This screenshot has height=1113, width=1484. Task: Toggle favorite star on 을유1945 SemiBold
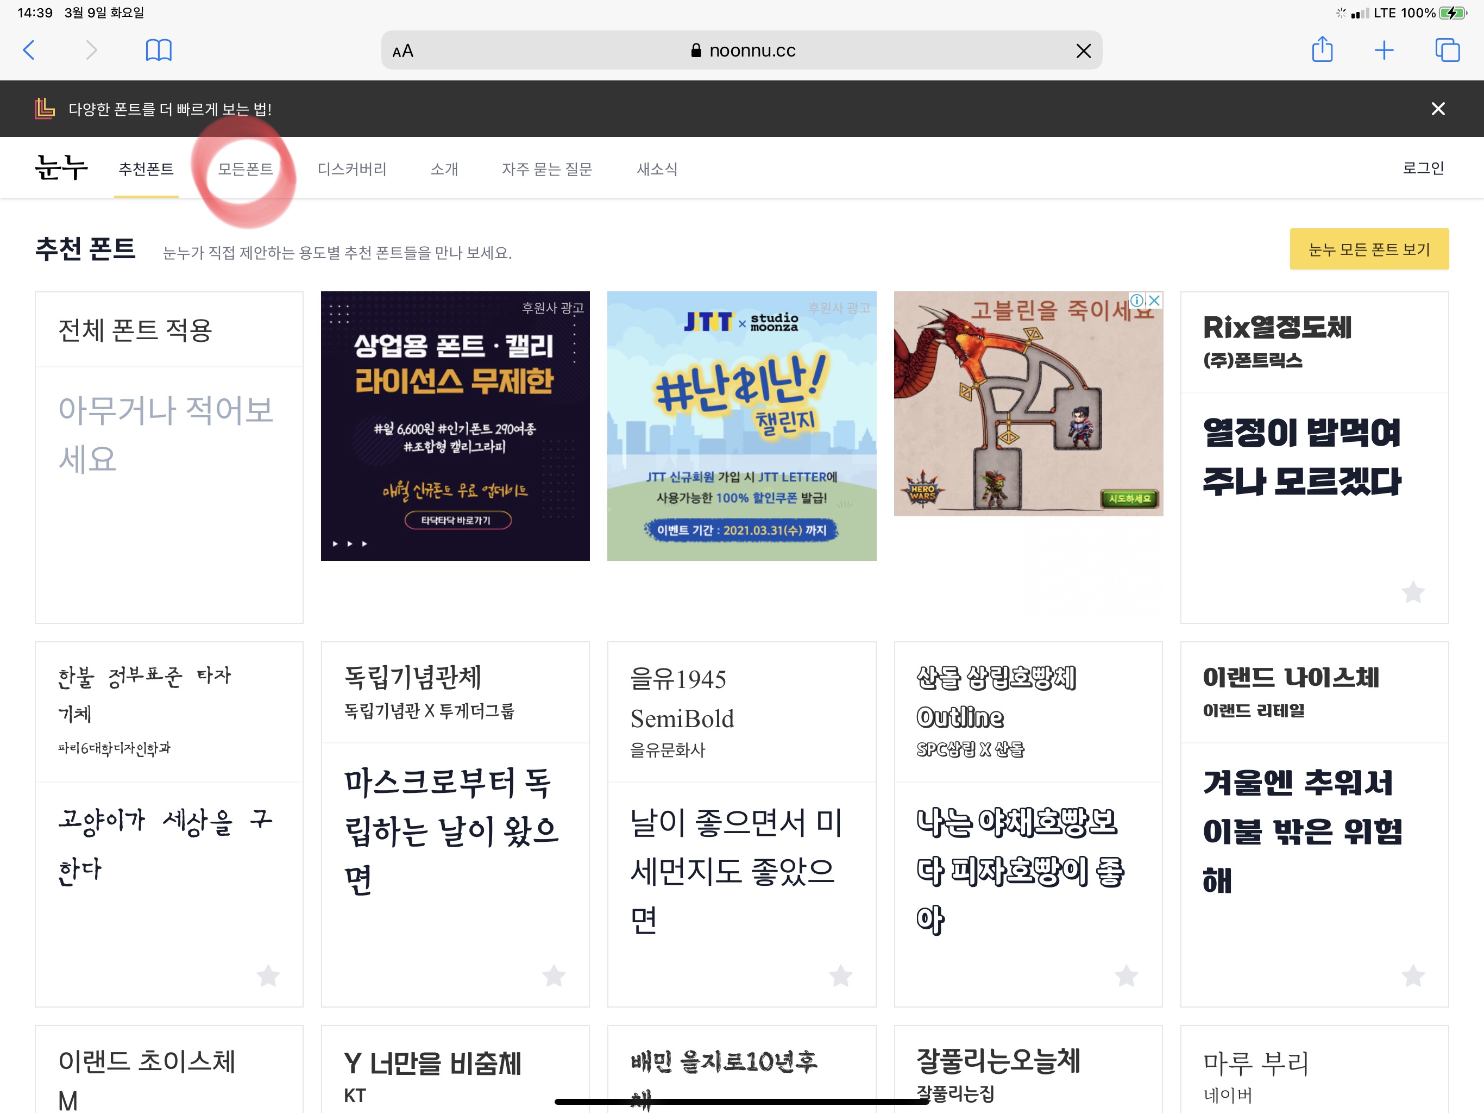(841, 976)
